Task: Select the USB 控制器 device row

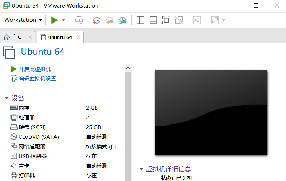Action: tap(66, 156)
